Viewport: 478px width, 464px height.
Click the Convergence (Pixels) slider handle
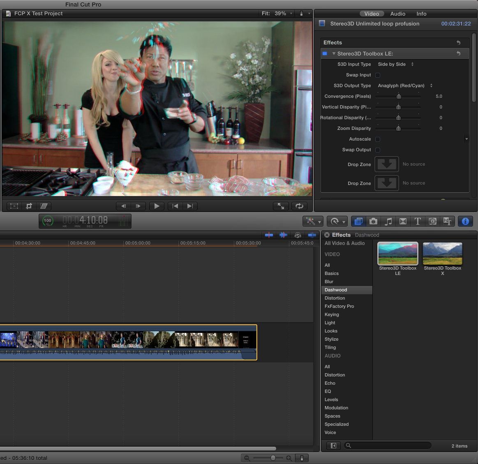click(x=399, y=97)
